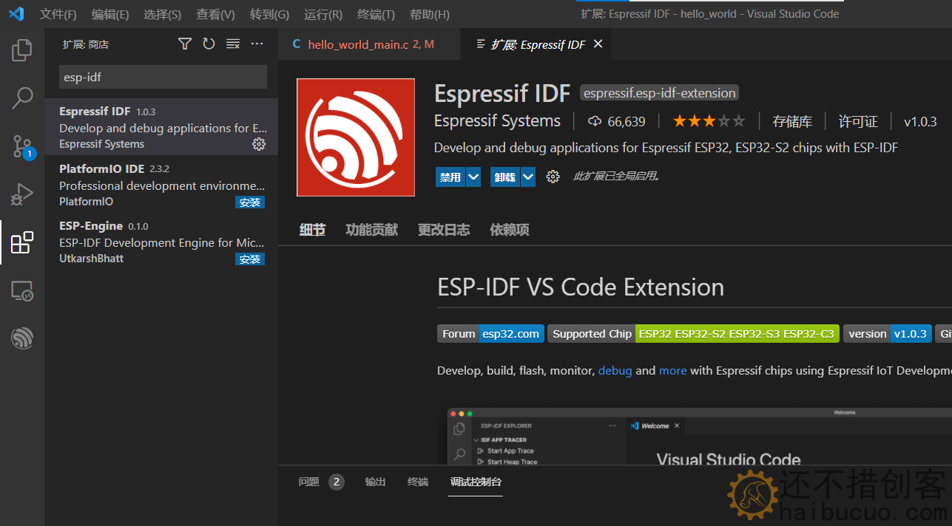Viewport: 952px width, 526px height.
Task: Install the PlatformIO IDE extension
Action: (x=250, y=202)
